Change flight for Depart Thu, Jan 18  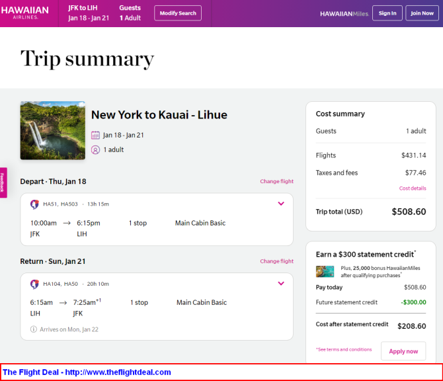276,181
